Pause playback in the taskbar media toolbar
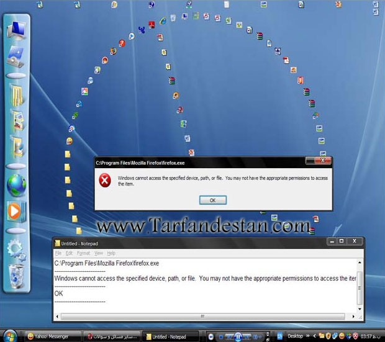Viewport: 385px width, 342px height. pyautogui.click(x=238, y=336)
